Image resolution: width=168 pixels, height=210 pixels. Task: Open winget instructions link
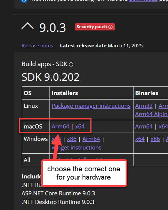(x=76, y=148)
